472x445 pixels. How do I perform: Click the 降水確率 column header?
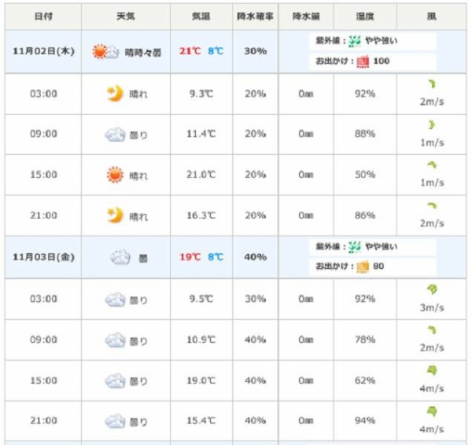click(255, 17)
